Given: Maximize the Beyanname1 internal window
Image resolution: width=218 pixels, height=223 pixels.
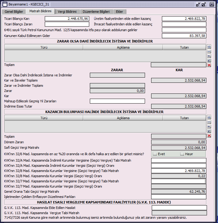Looking at the screenshot, I should 204,4.
